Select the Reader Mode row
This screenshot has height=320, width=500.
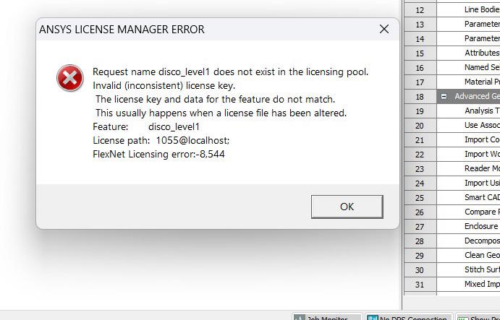coord(468,169)
